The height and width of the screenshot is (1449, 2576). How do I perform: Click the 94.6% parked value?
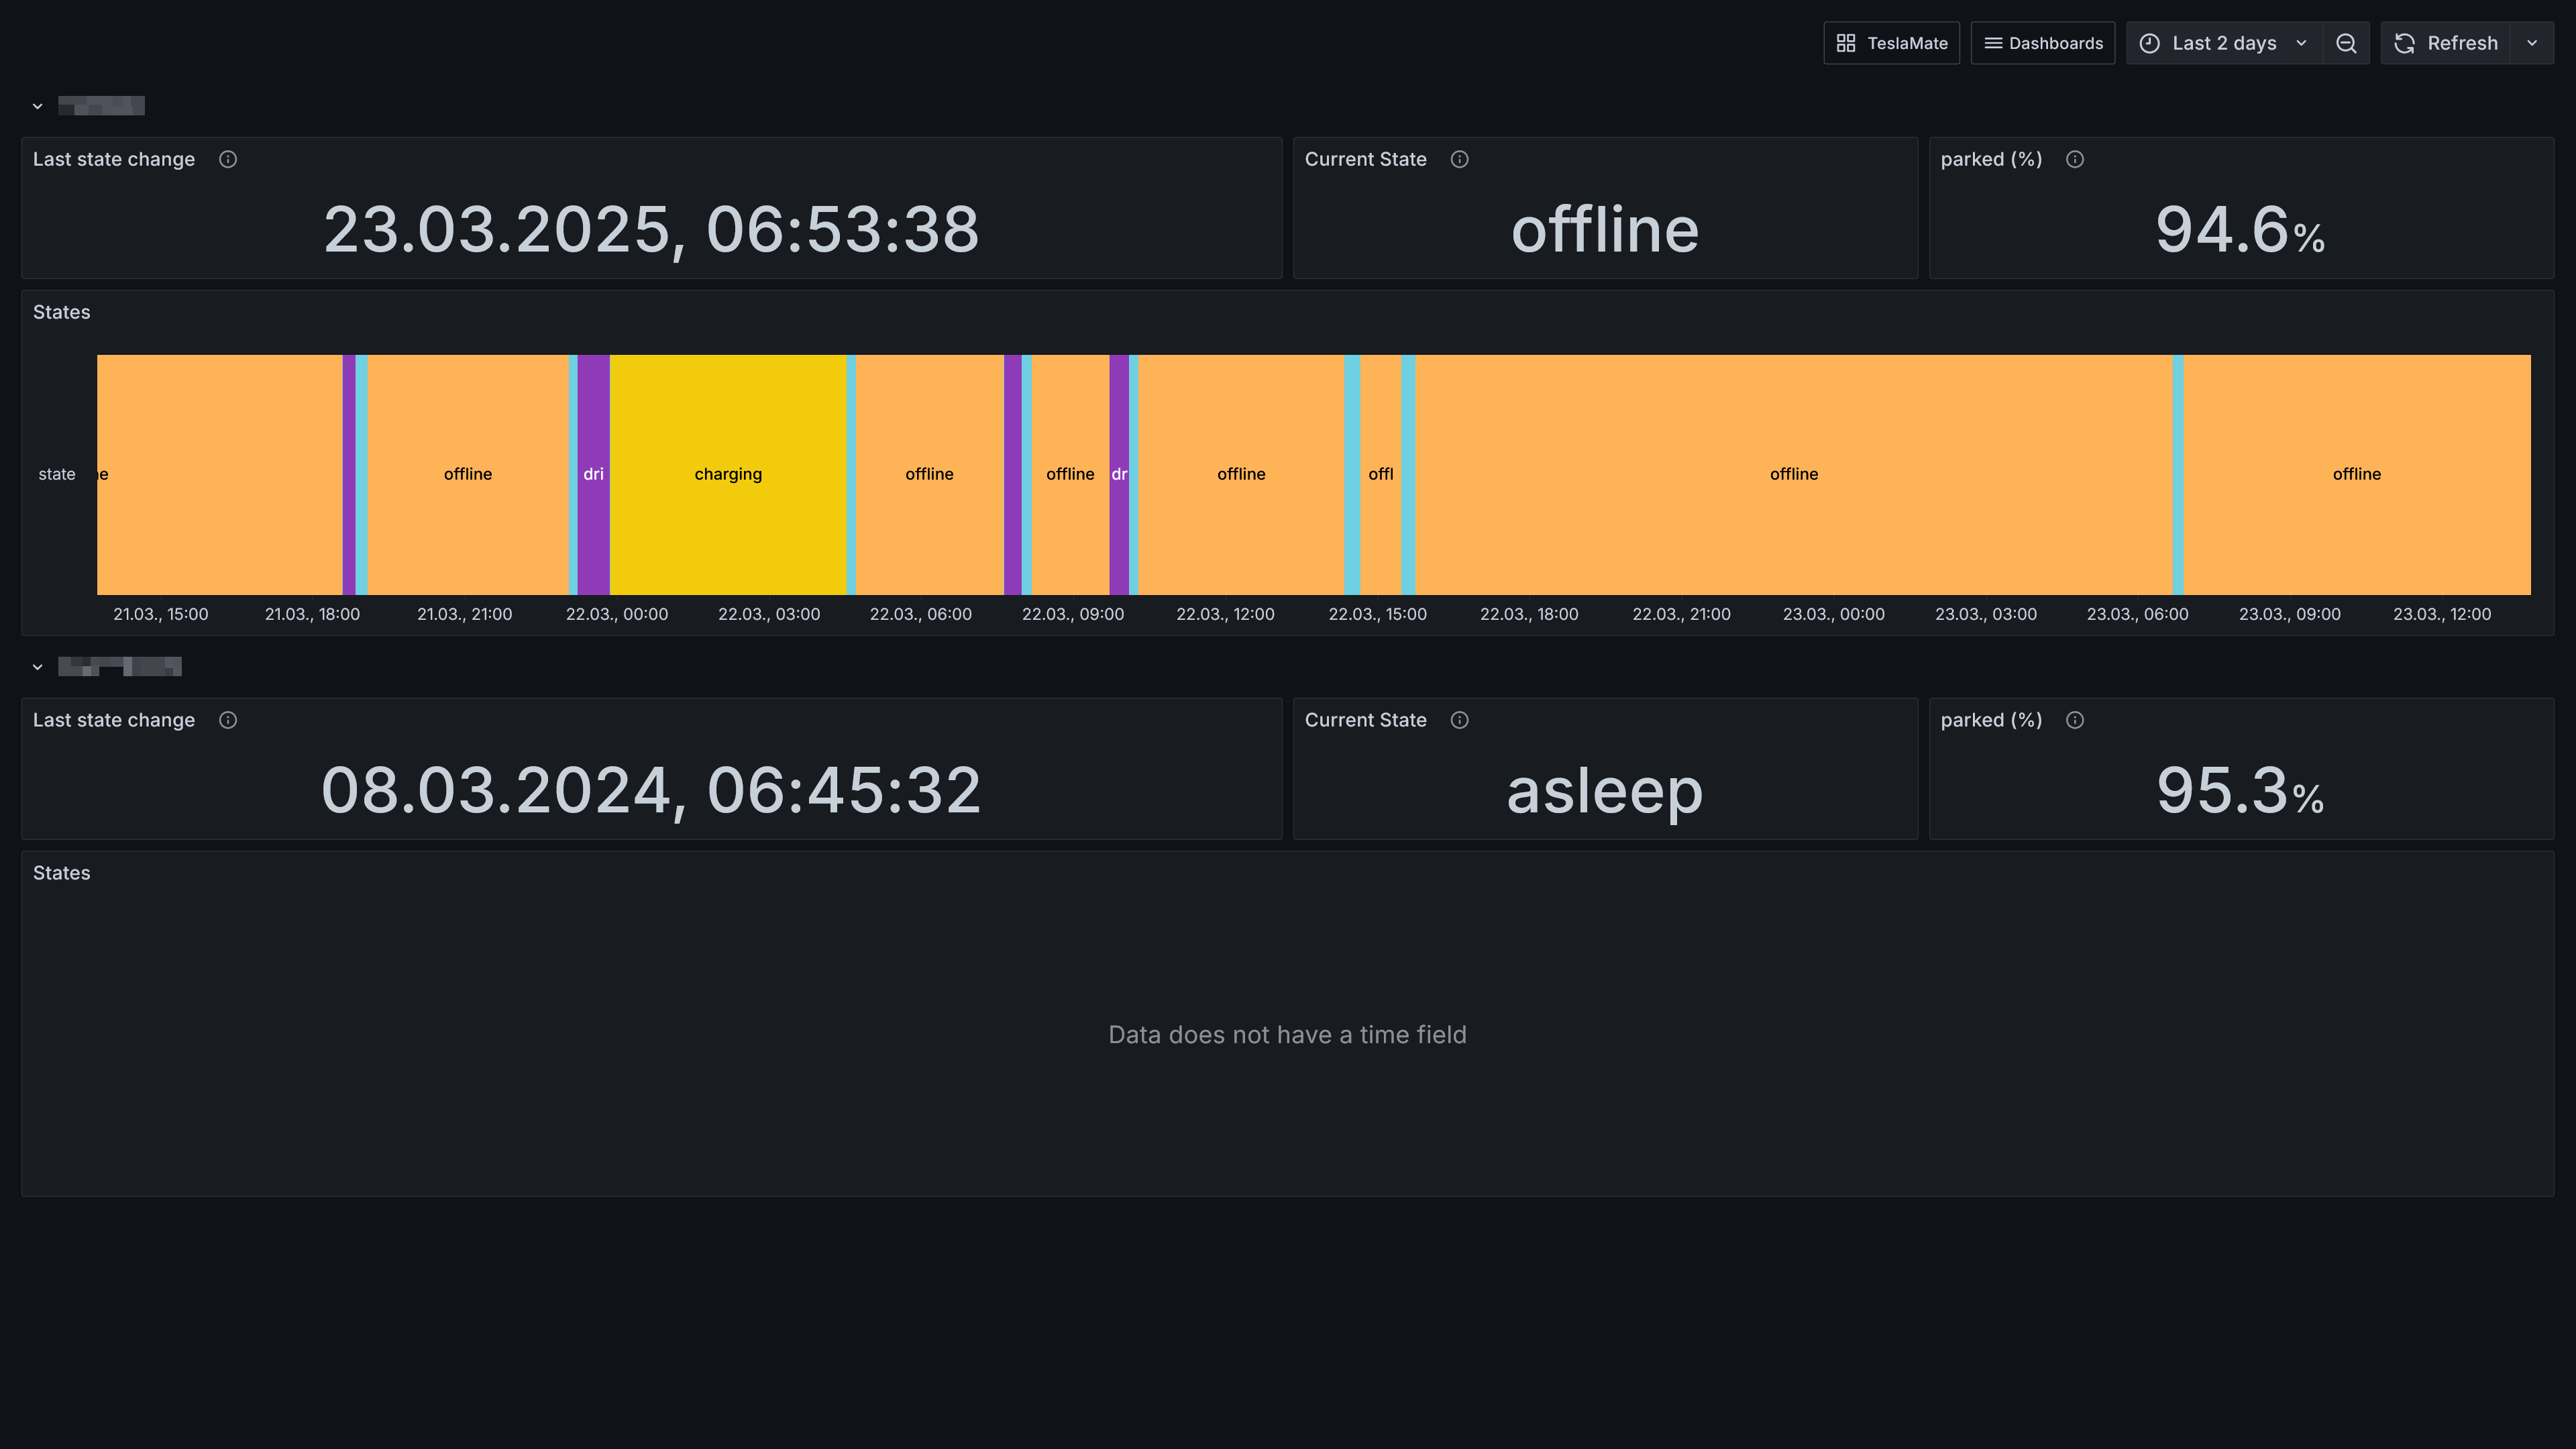pos(2239,230)
